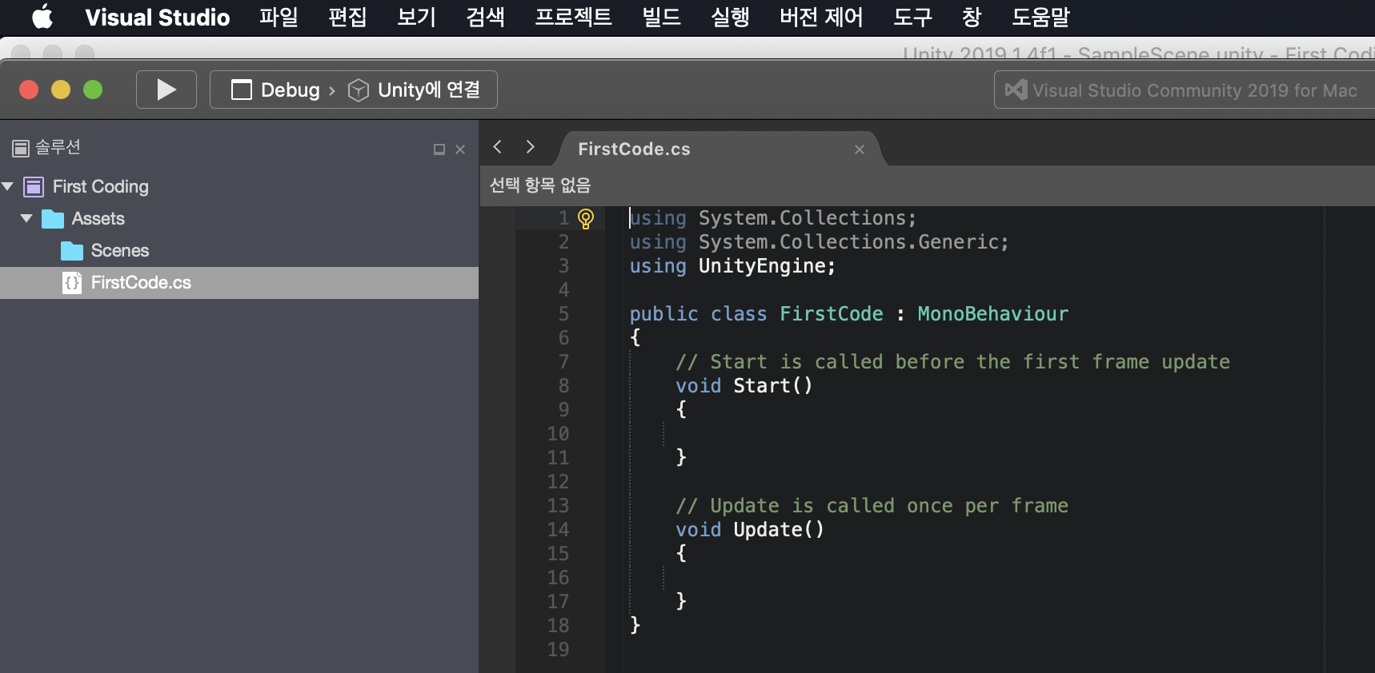Click the Update() method name
1375x673 pixels.
tap(779, 530)
